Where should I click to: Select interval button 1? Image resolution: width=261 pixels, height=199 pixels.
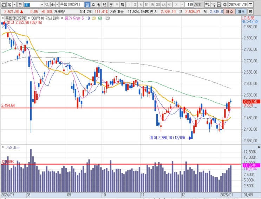(x=129, y=5)
